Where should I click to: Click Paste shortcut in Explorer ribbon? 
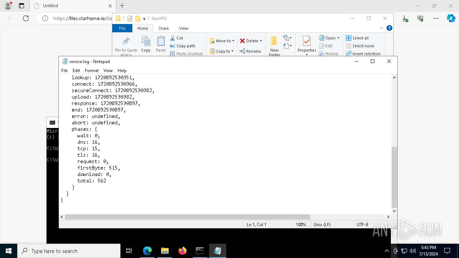(186, 54)
